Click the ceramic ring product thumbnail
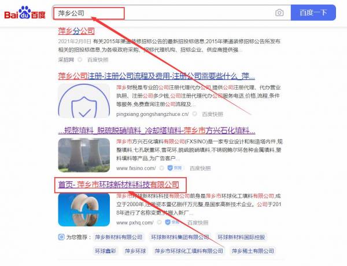This screenshot has width=347, height=266. click(x=84, y=209)
